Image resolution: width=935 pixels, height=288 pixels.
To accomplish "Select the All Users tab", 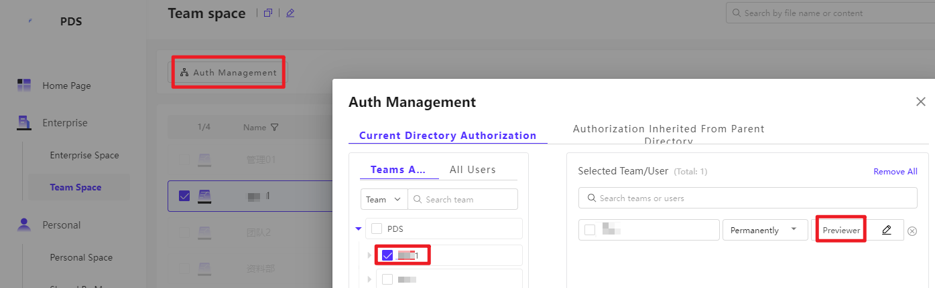I will pyautogui.click(x=473, y=170).
